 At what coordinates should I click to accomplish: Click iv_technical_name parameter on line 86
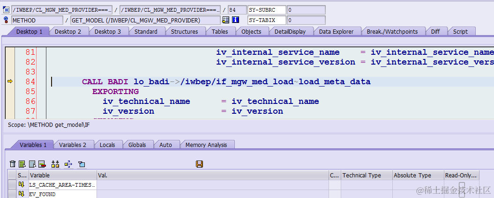(147, 102)
